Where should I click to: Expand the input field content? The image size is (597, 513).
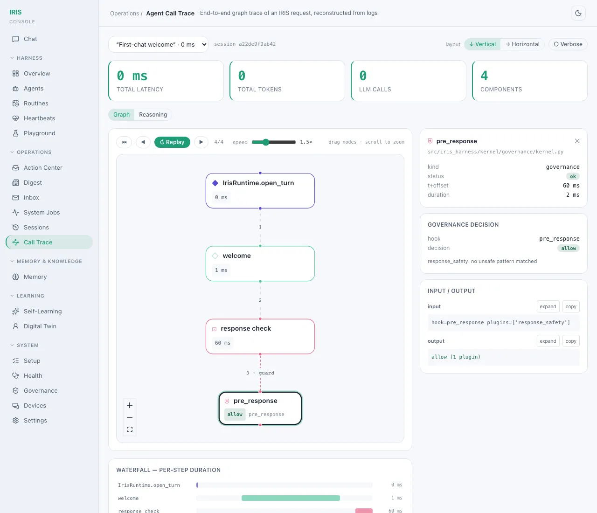(548, 307)
